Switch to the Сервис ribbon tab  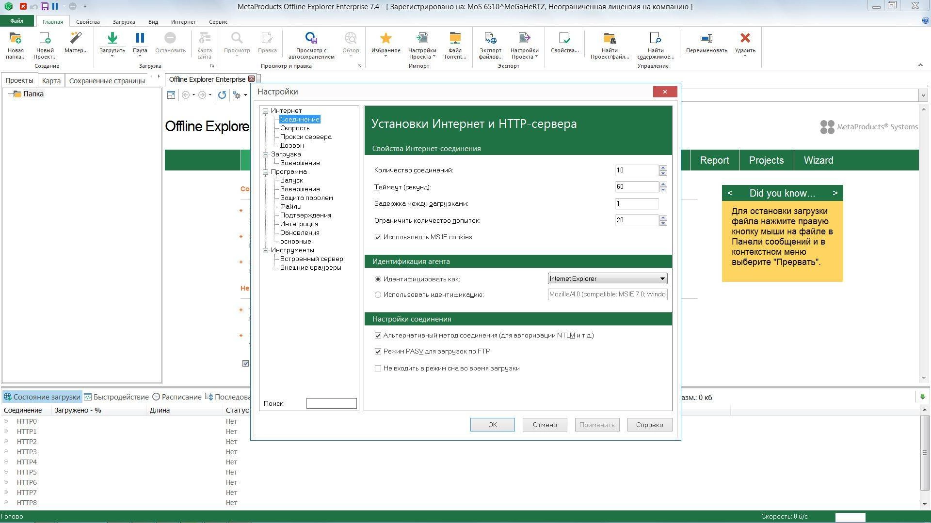[x=218, y=22]
